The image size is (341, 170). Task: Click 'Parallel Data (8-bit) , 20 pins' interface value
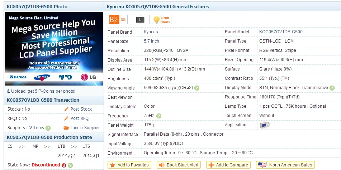click(x=184, y=135)
